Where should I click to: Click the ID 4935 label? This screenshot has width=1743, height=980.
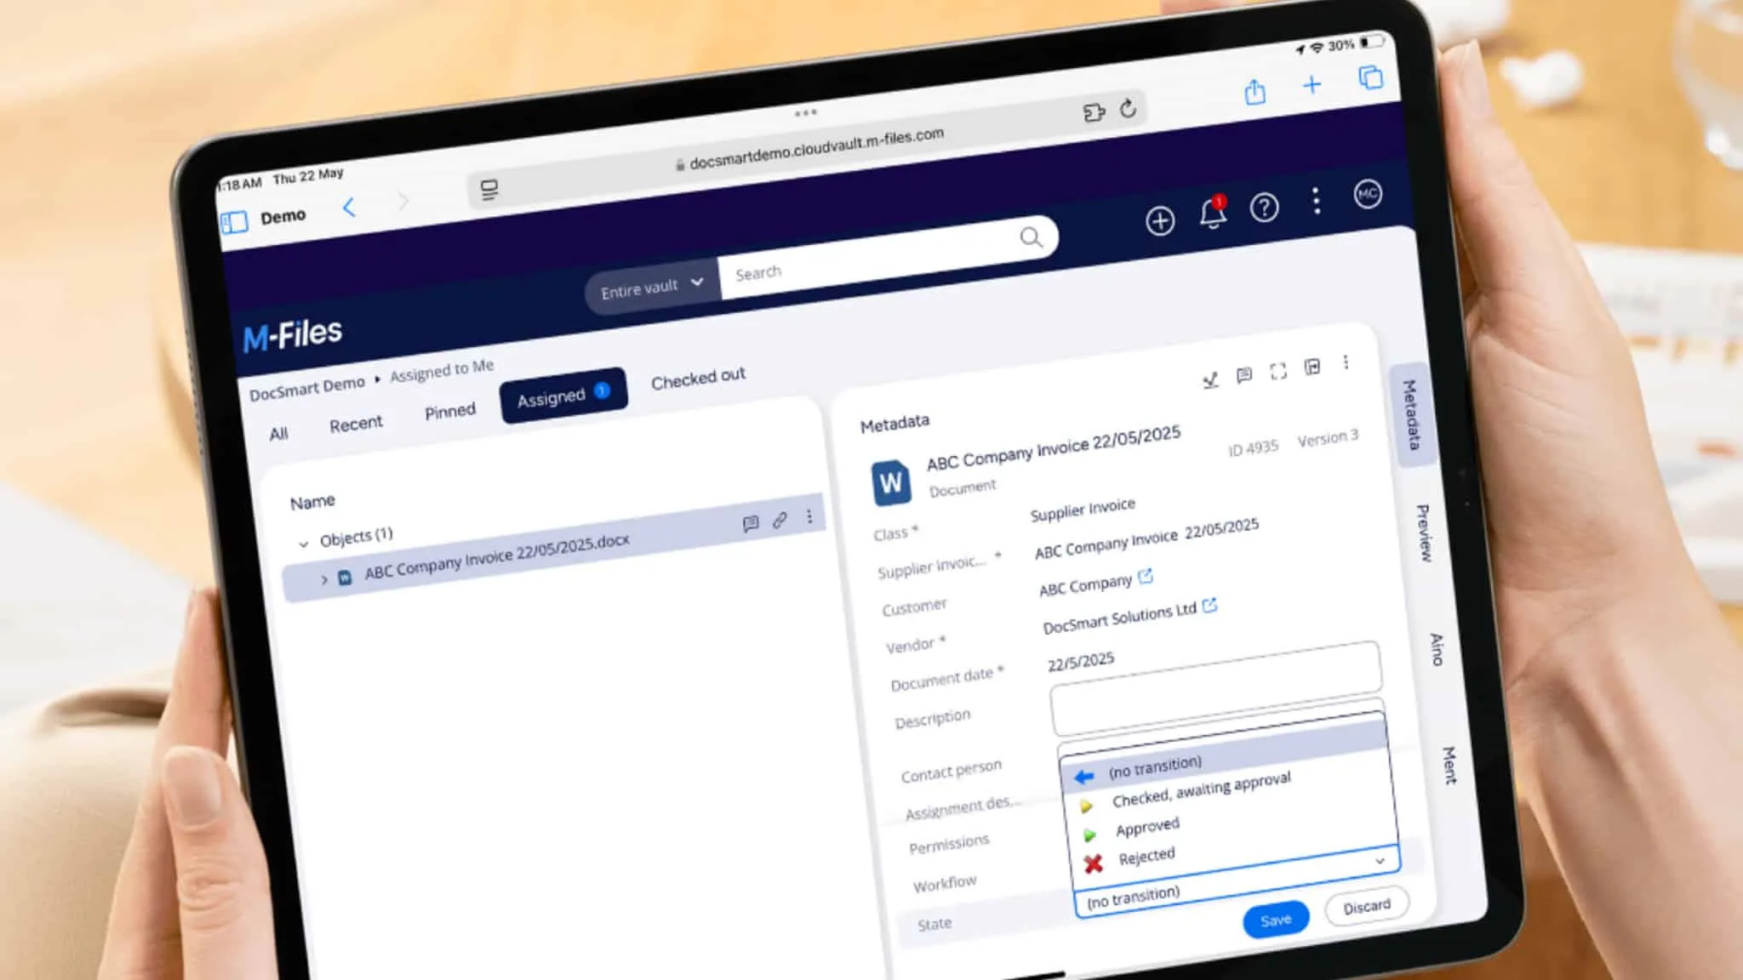(1253, 448)
